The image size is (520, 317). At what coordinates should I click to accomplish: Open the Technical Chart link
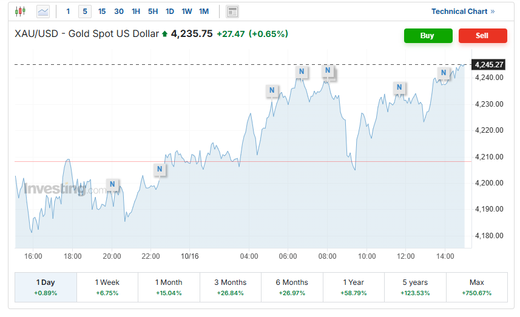pyautogui.click(x=462, y=12)
